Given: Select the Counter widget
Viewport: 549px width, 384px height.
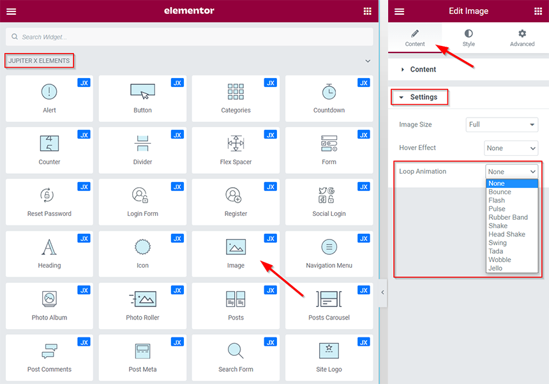Looking at the screenshot, I should [x=49, y=150].
